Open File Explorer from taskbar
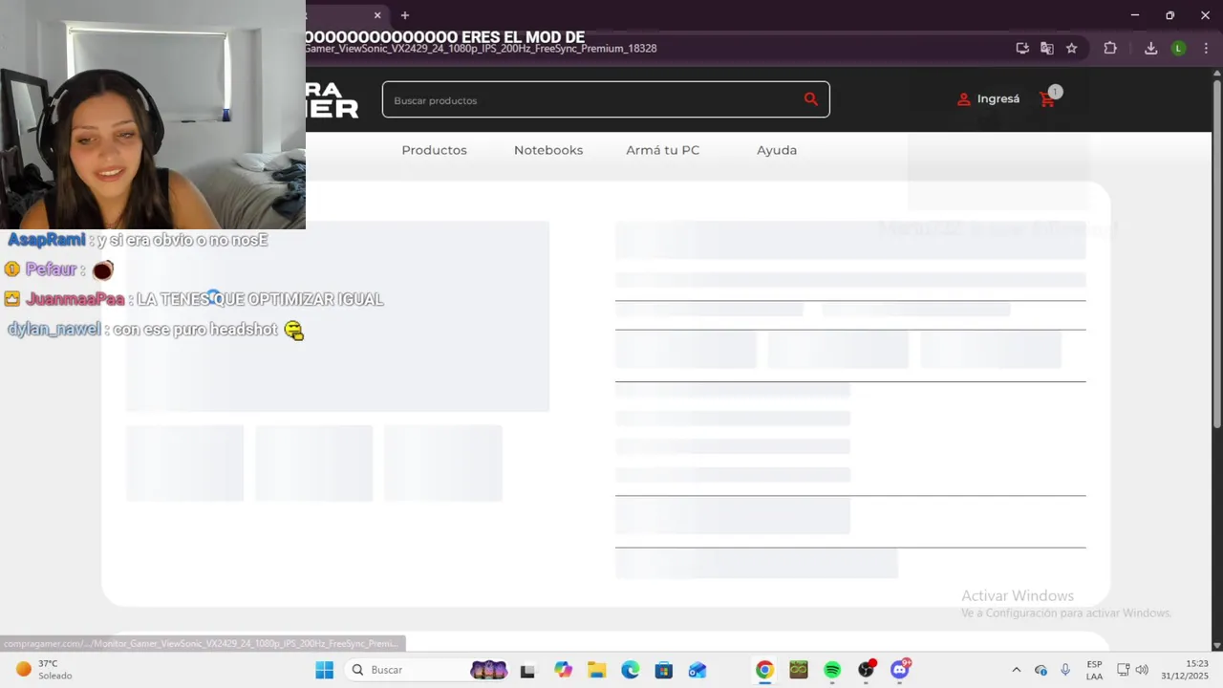 (x=596, y=670)
